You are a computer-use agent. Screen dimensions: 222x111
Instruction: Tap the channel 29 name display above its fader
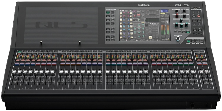click(175, 64)
